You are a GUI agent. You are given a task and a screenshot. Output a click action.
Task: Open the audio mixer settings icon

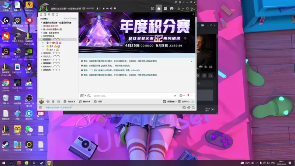59,102
